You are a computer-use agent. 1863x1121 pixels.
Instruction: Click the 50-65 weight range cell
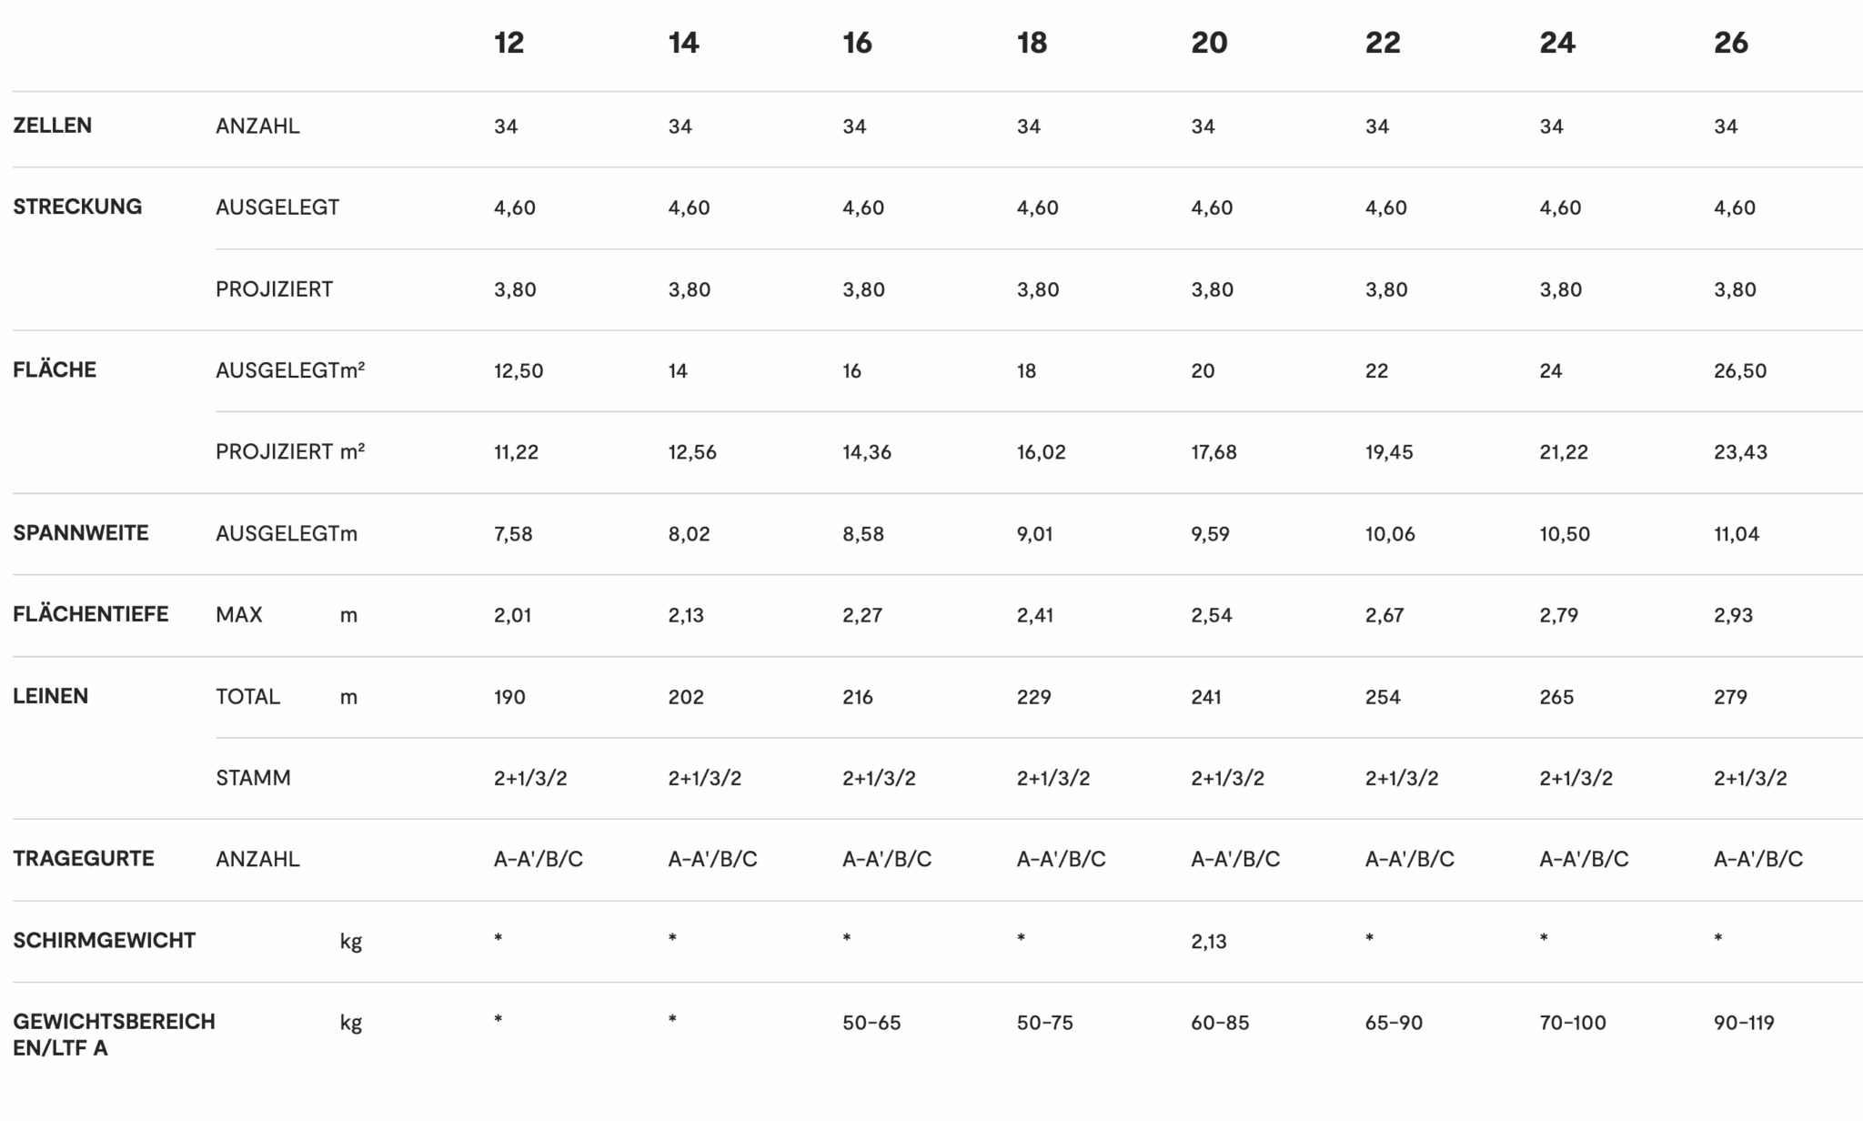point(871,1023)
